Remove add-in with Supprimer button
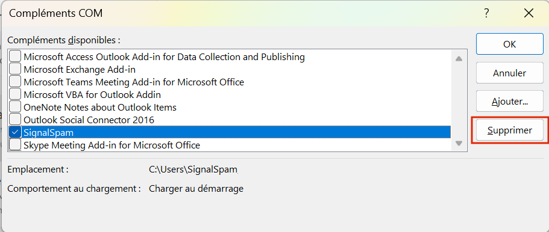The image size is (549, 232). [x=510, y=130]
